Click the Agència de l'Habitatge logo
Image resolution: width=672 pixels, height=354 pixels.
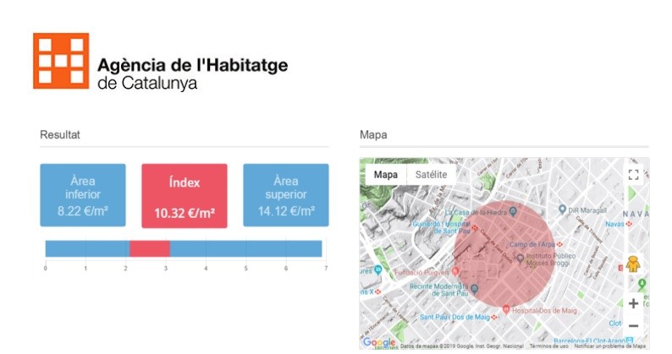61,61
